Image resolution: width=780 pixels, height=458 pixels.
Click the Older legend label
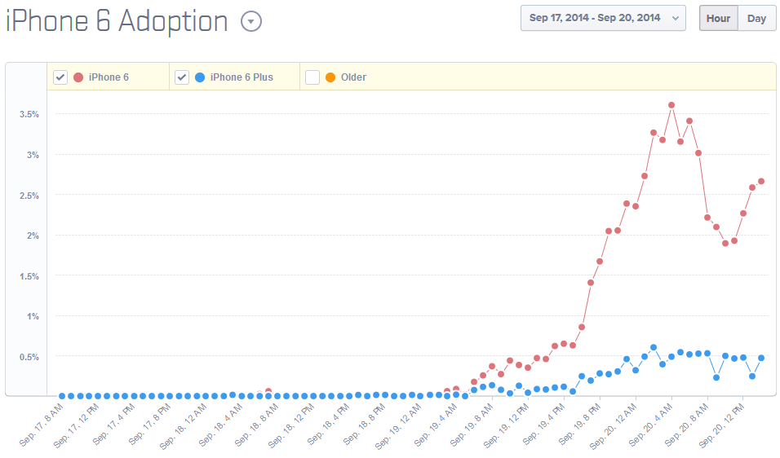pos(353,77)
